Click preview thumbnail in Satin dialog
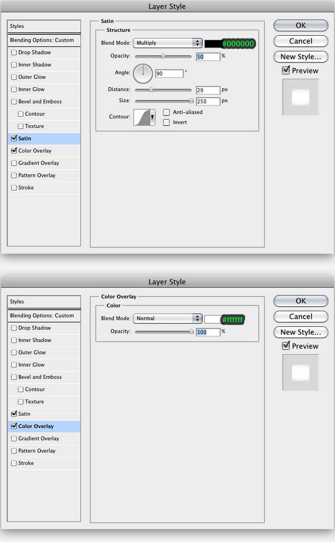This screenshot has width=335, height=542. 300,97
